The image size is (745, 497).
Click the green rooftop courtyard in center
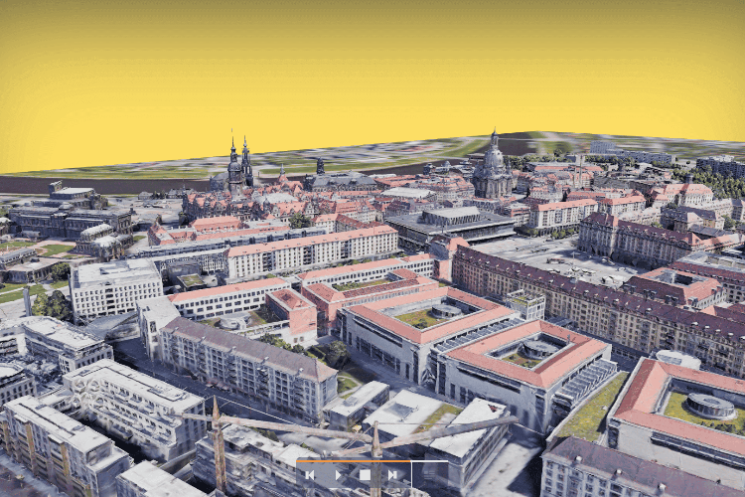(x=425, y=318)
